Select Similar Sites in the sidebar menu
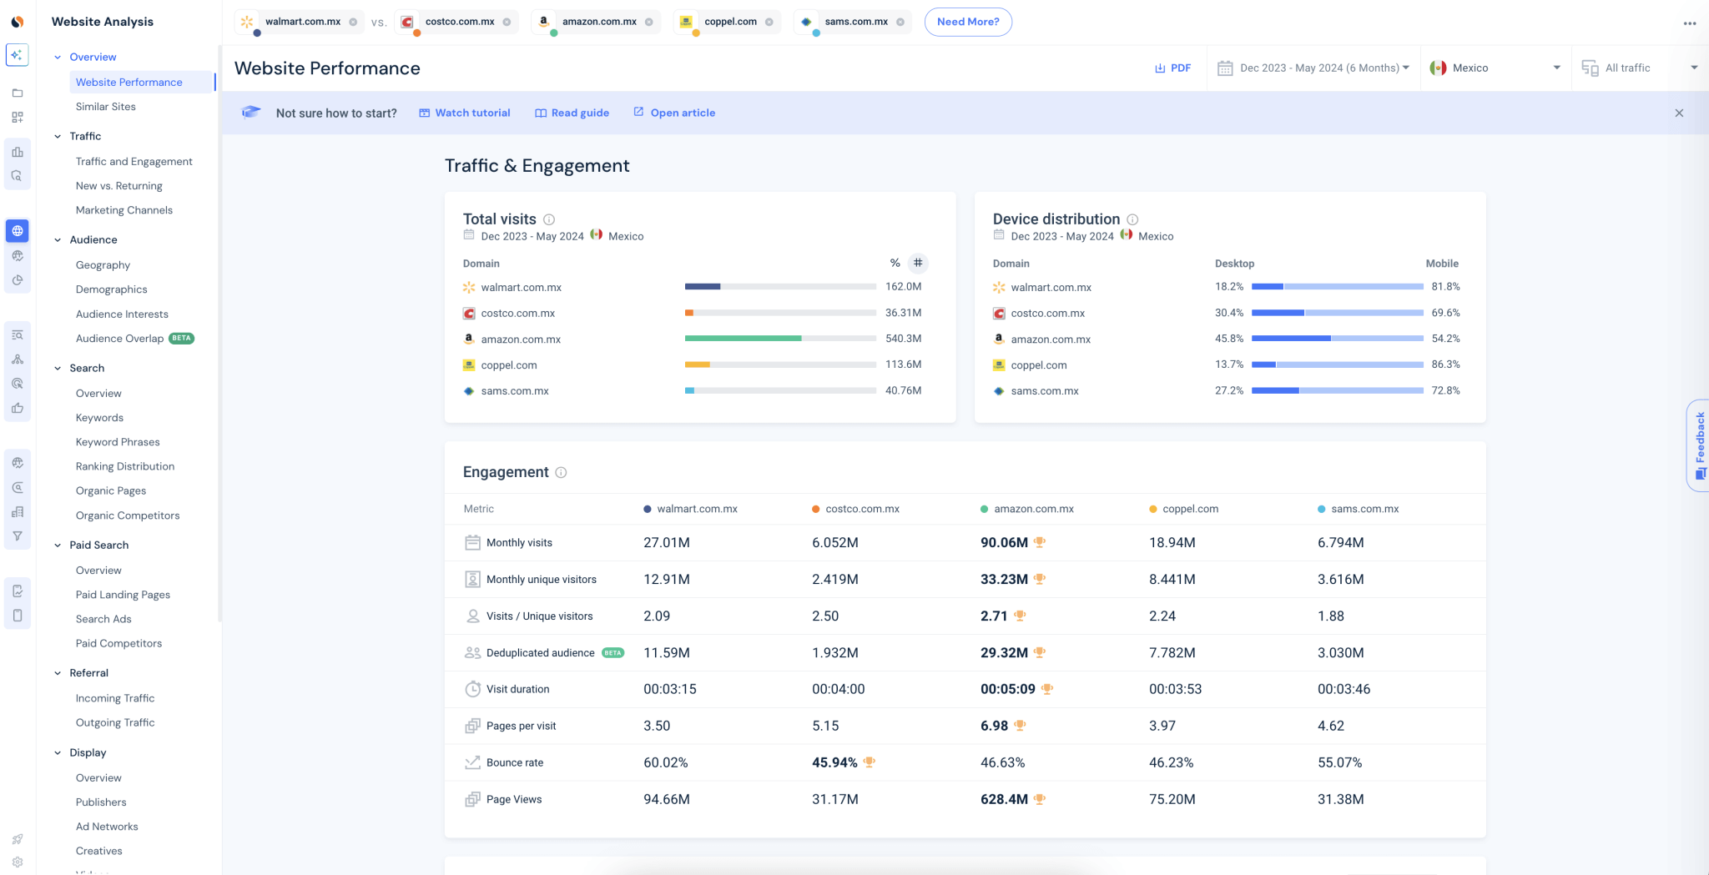This screenshot has width=1709, height=875. point(106,107)
